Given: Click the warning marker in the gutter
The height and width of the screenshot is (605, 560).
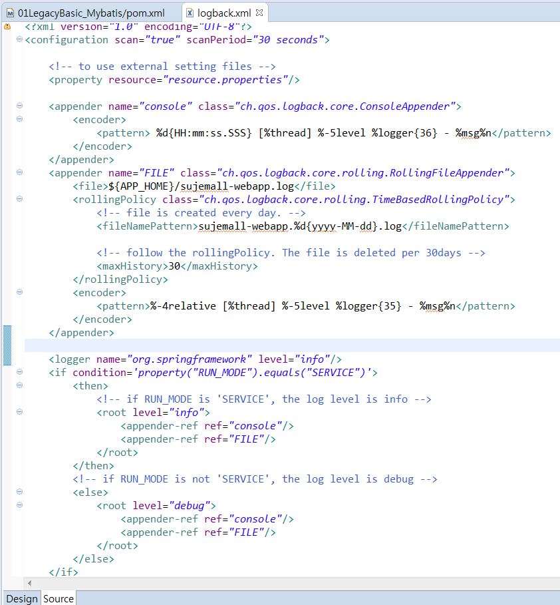Looking at the screenshot, I should (x=7, y=27).
